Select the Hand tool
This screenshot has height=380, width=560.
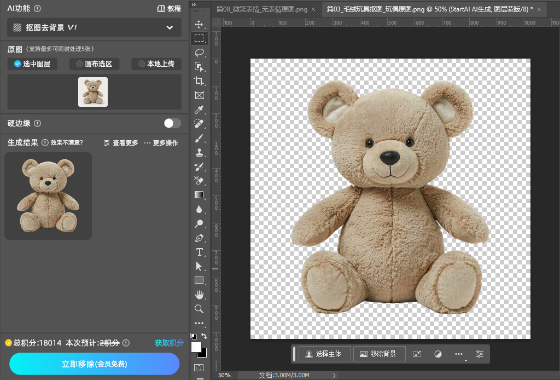tap(199, 295)
